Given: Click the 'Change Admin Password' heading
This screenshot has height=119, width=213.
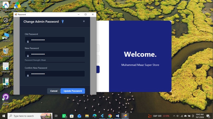Looking at the screenshot, I should [41, 22].
